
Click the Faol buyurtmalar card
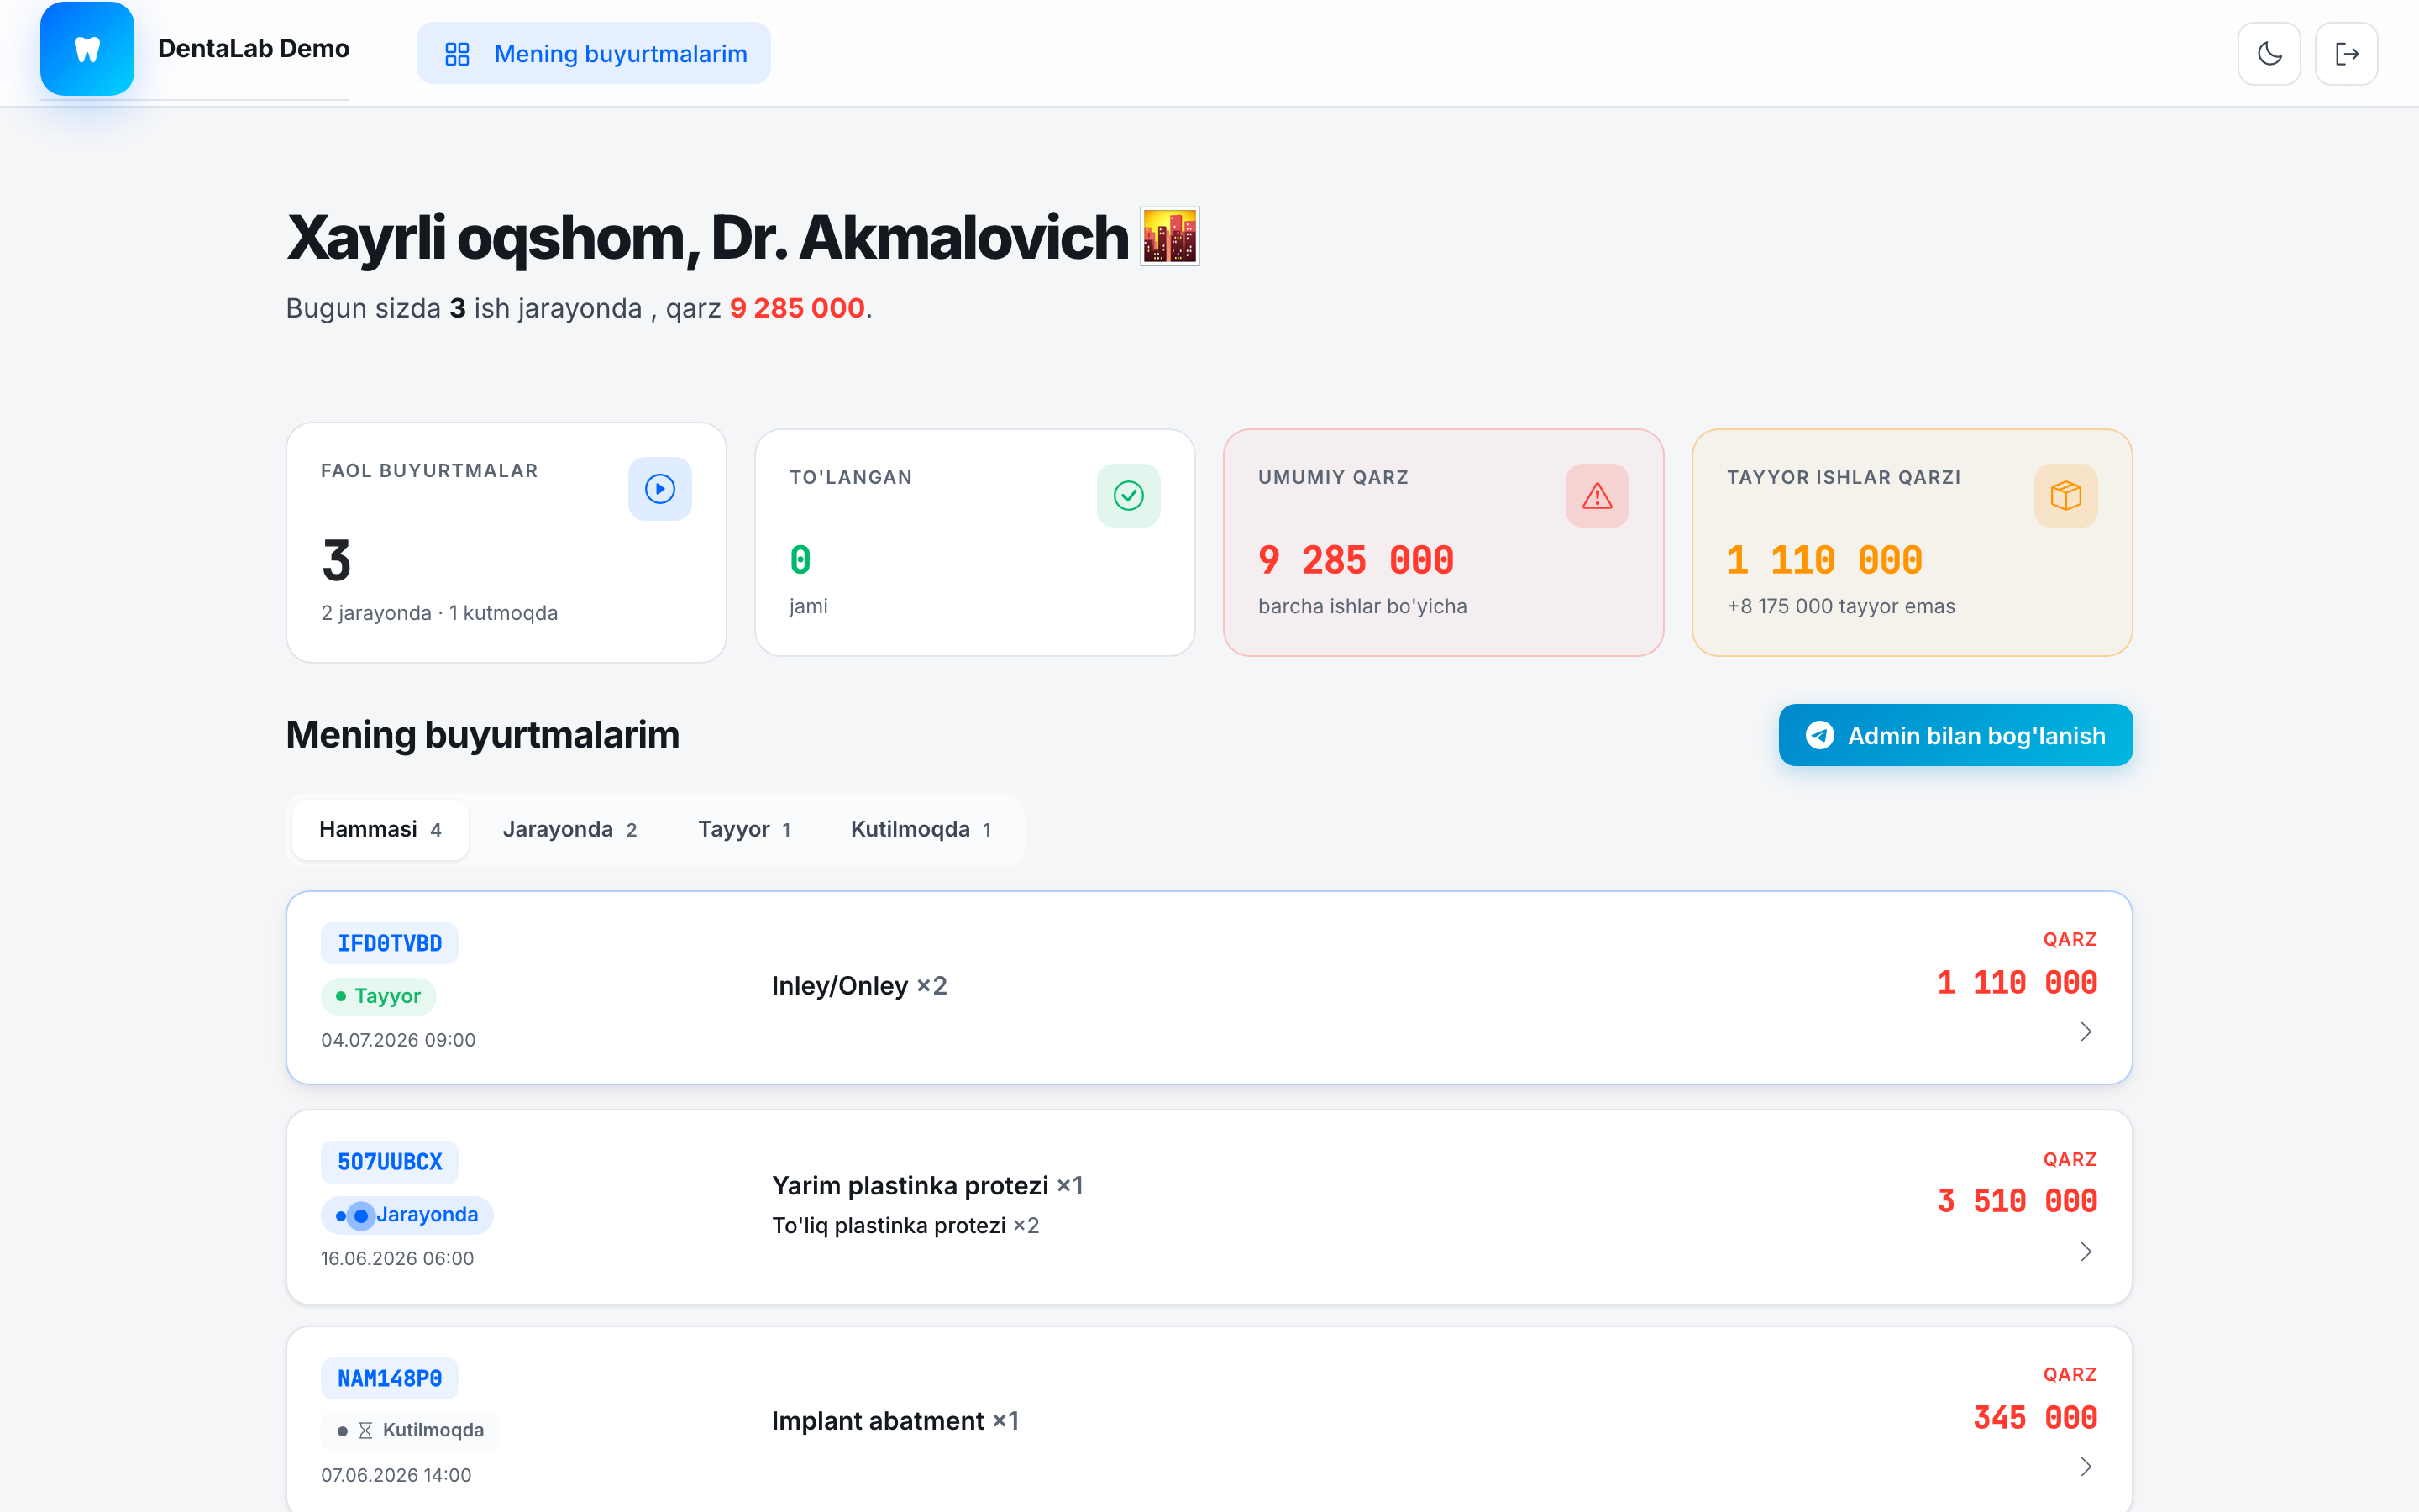point(506,543)
